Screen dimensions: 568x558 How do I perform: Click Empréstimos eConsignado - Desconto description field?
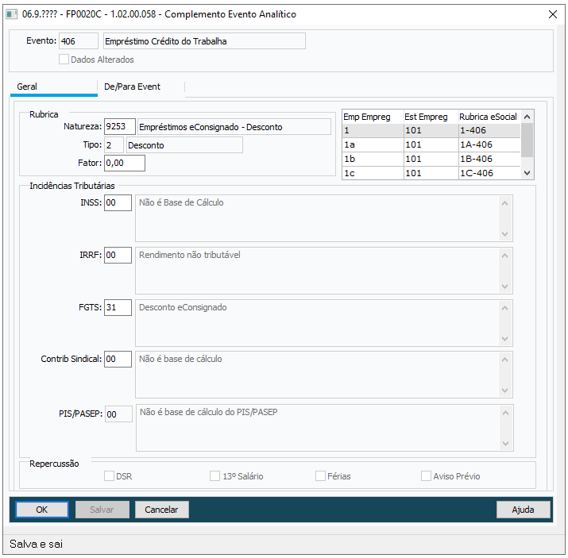pos(234,127)
